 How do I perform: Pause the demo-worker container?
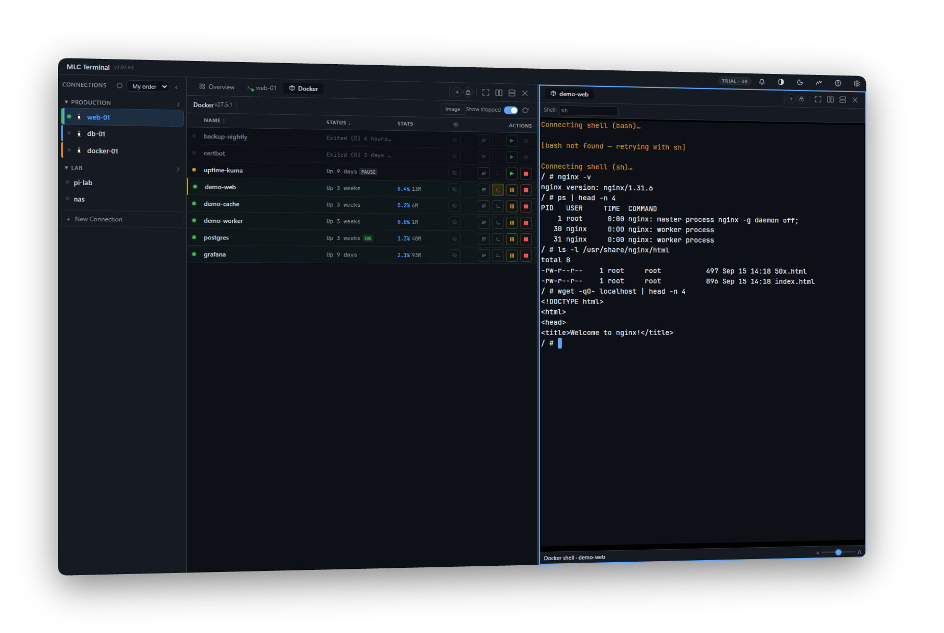[512, 223]
